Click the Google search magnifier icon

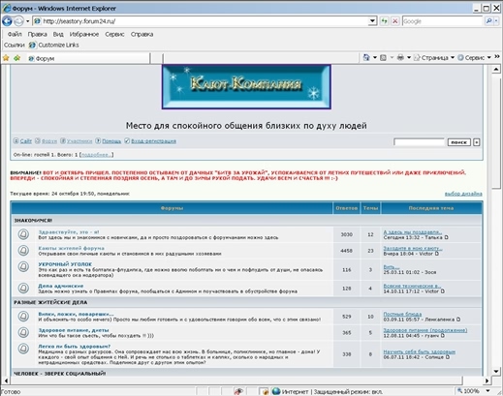(x=488, y=21)
